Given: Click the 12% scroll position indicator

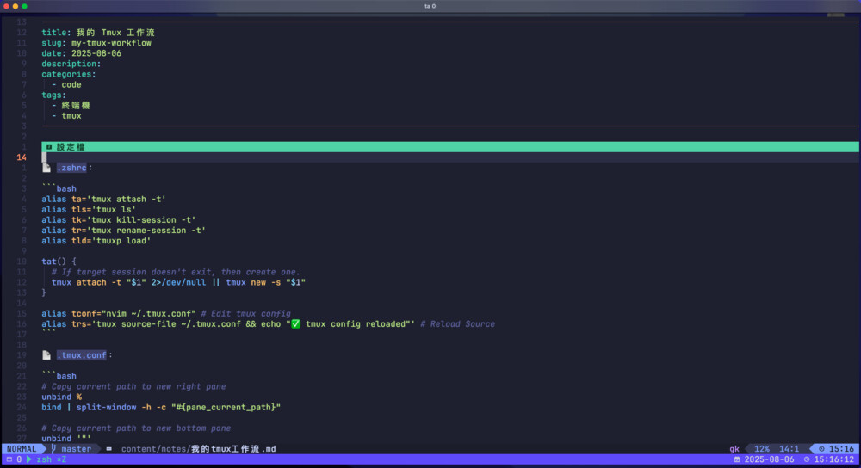Looking at the screenshot, I should tap(761, 449).
